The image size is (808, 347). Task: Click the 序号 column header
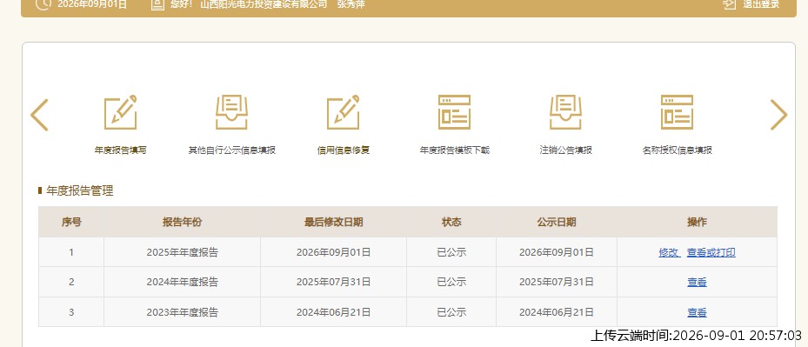tap(71, 223)
